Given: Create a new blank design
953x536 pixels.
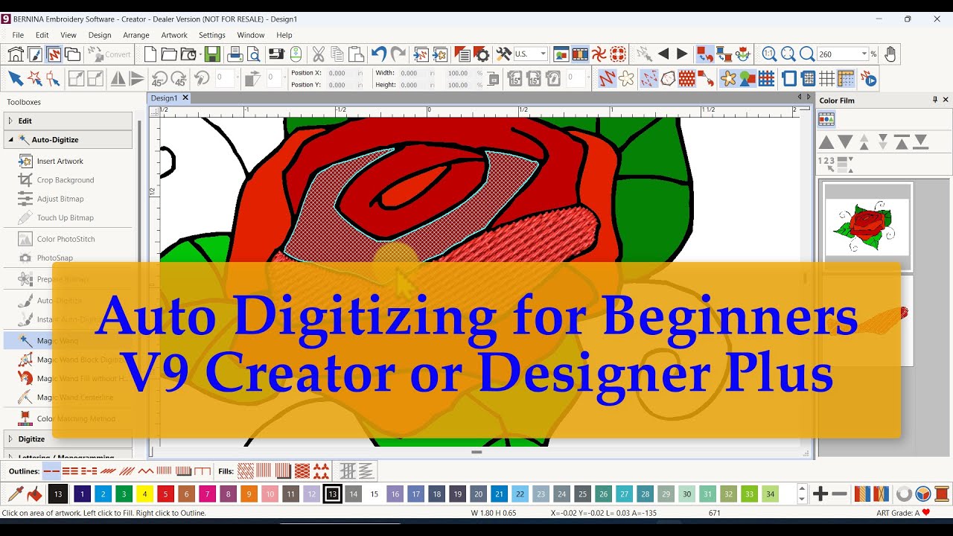Looking at the screenshot, I should [150, 54].
